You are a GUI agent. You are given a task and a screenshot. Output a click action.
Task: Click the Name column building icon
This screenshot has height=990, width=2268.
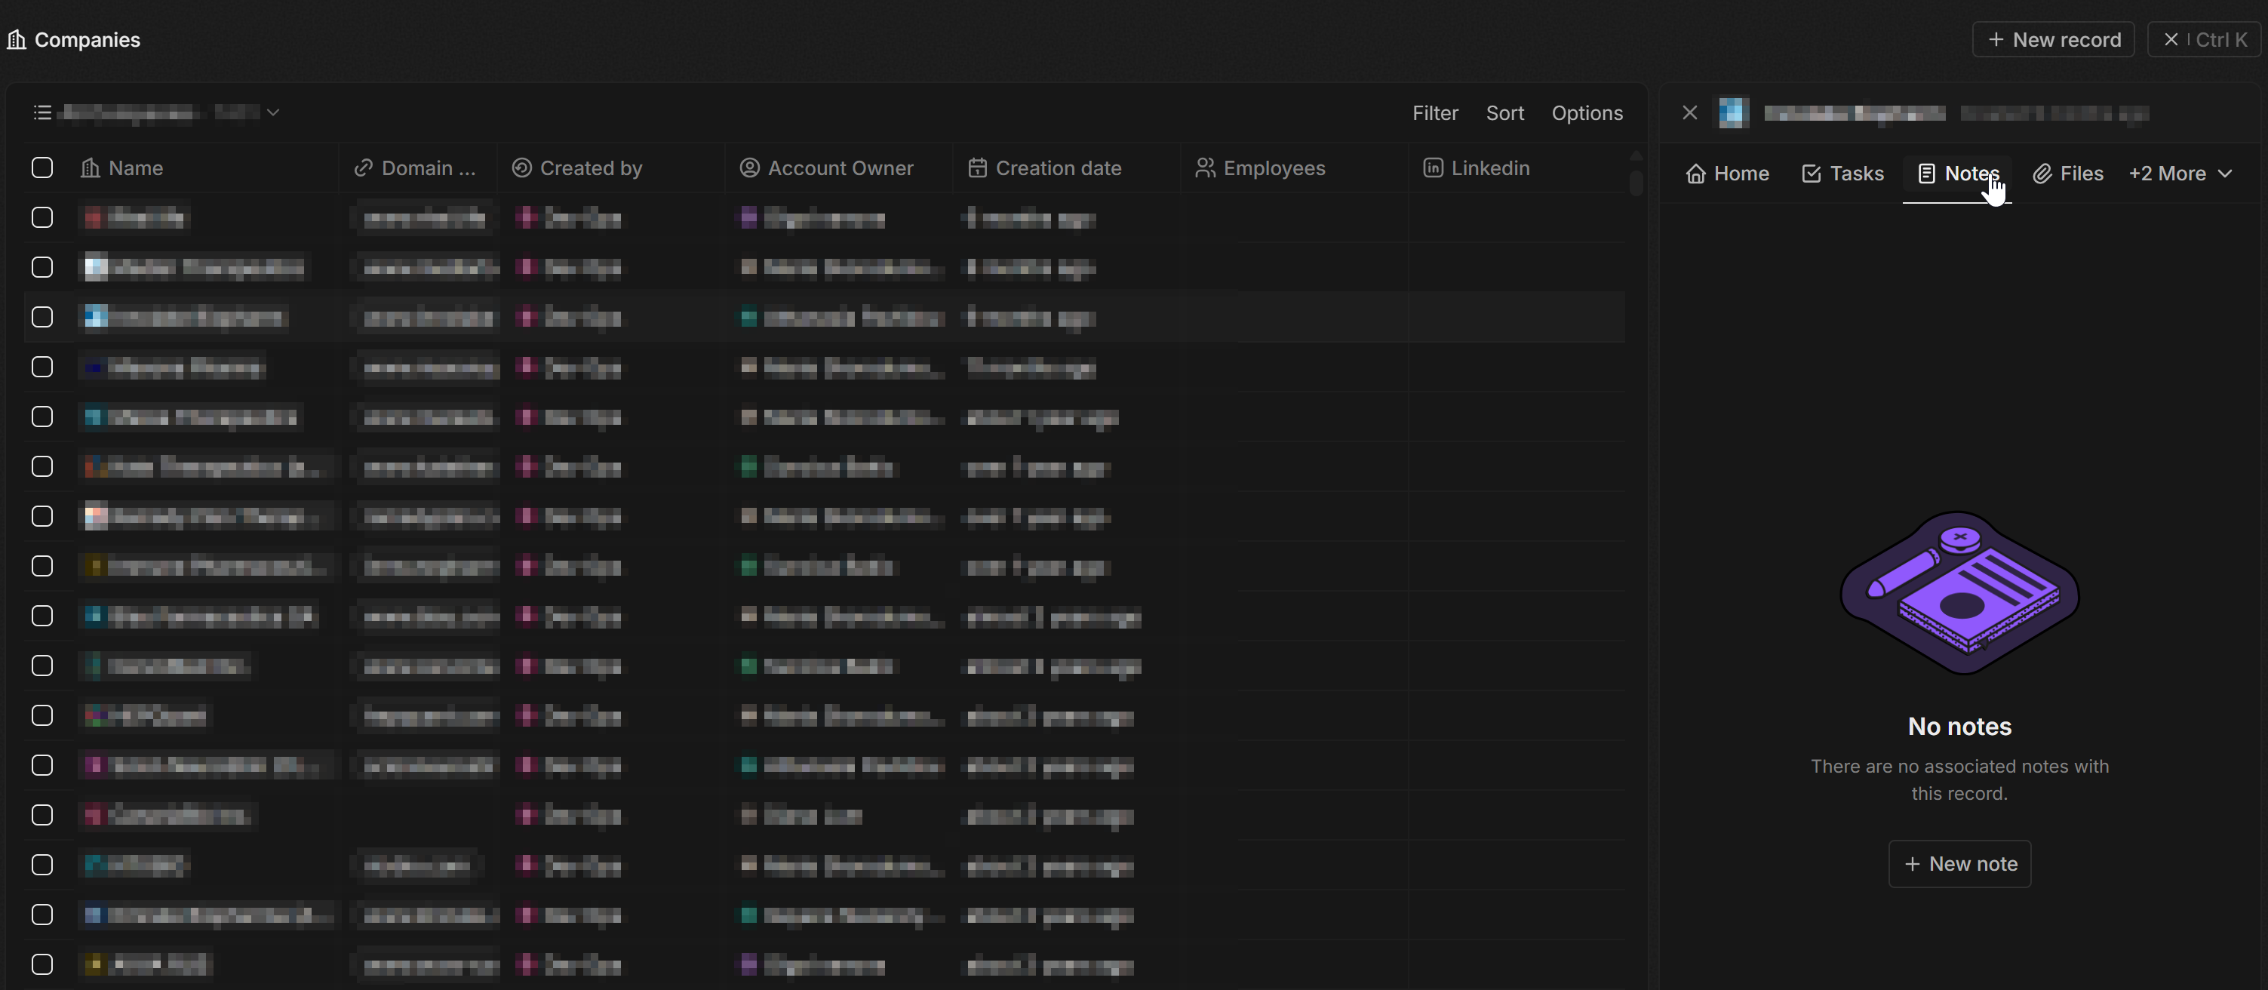coord(90,168)
